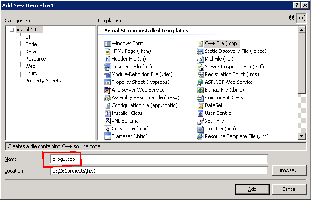Image resolution: width=312 pixels, height=200 pixels.
Task: Select the HTML Page (.htm) template icon
Action: [107, 51]
